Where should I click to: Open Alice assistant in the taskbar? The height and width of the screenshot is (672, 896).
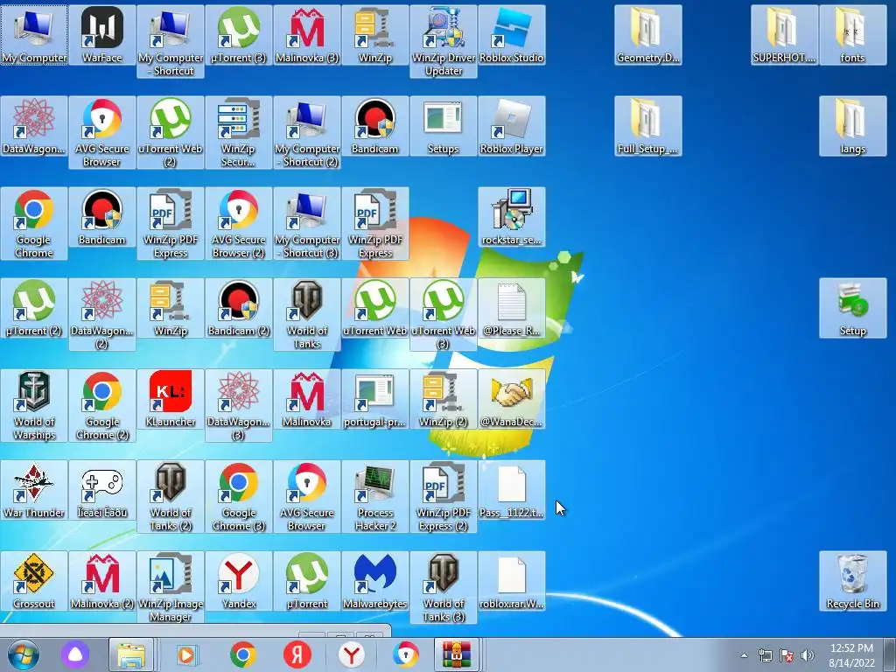coord(75,654)
